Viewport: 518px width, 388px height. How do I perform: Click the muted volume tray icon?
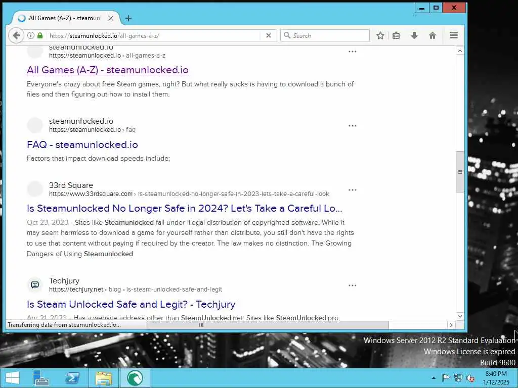coord(470,378)
